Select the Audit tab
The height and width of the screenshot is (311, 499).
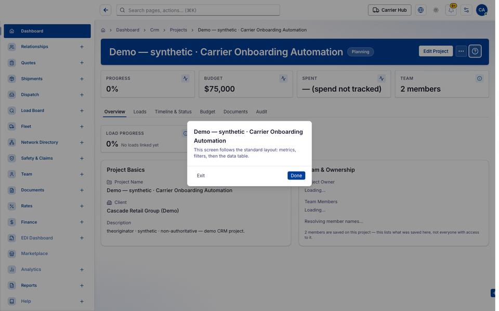(x=261, y=112)
